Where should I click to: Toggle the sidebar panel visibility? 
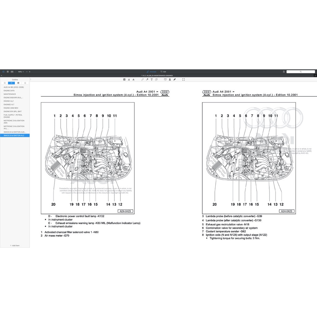3,71
